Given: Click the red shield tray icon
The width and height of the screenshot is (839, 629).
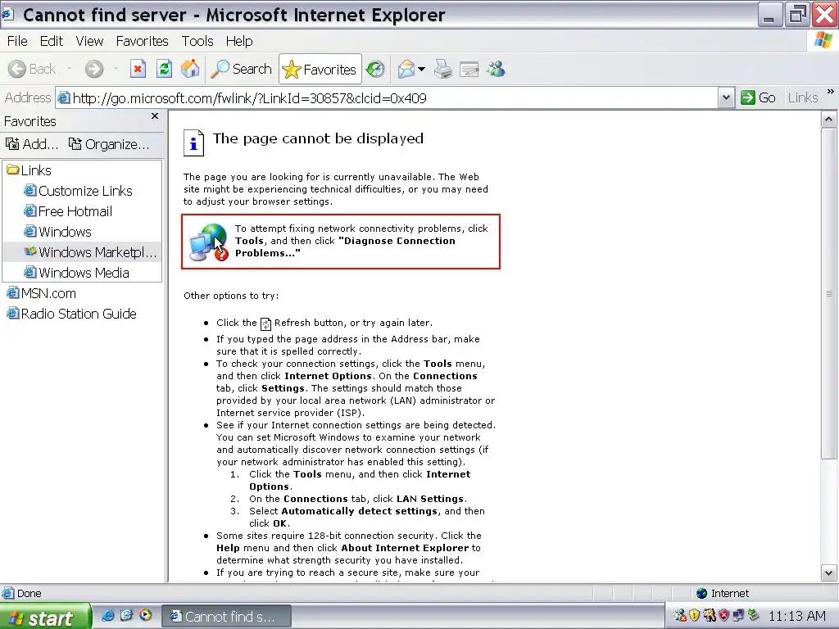Looking at the screenshot, I should (x=724, y=616).
